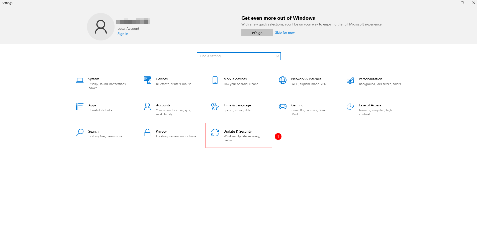
Task: Click the Skip for now link
Action: [285, 32]
